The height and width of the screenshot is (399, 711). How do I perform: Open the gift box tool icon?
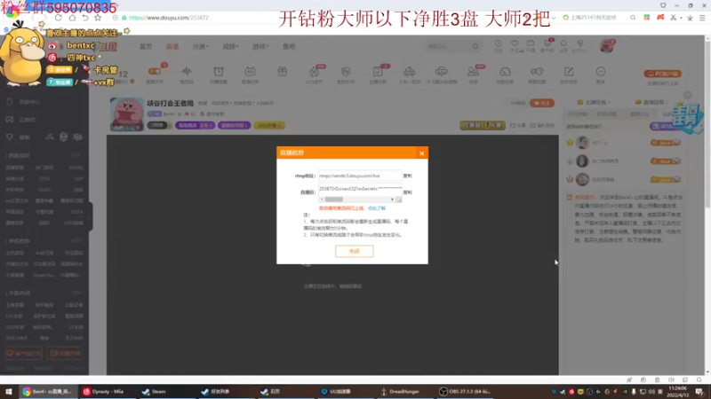tap(282, 73)
